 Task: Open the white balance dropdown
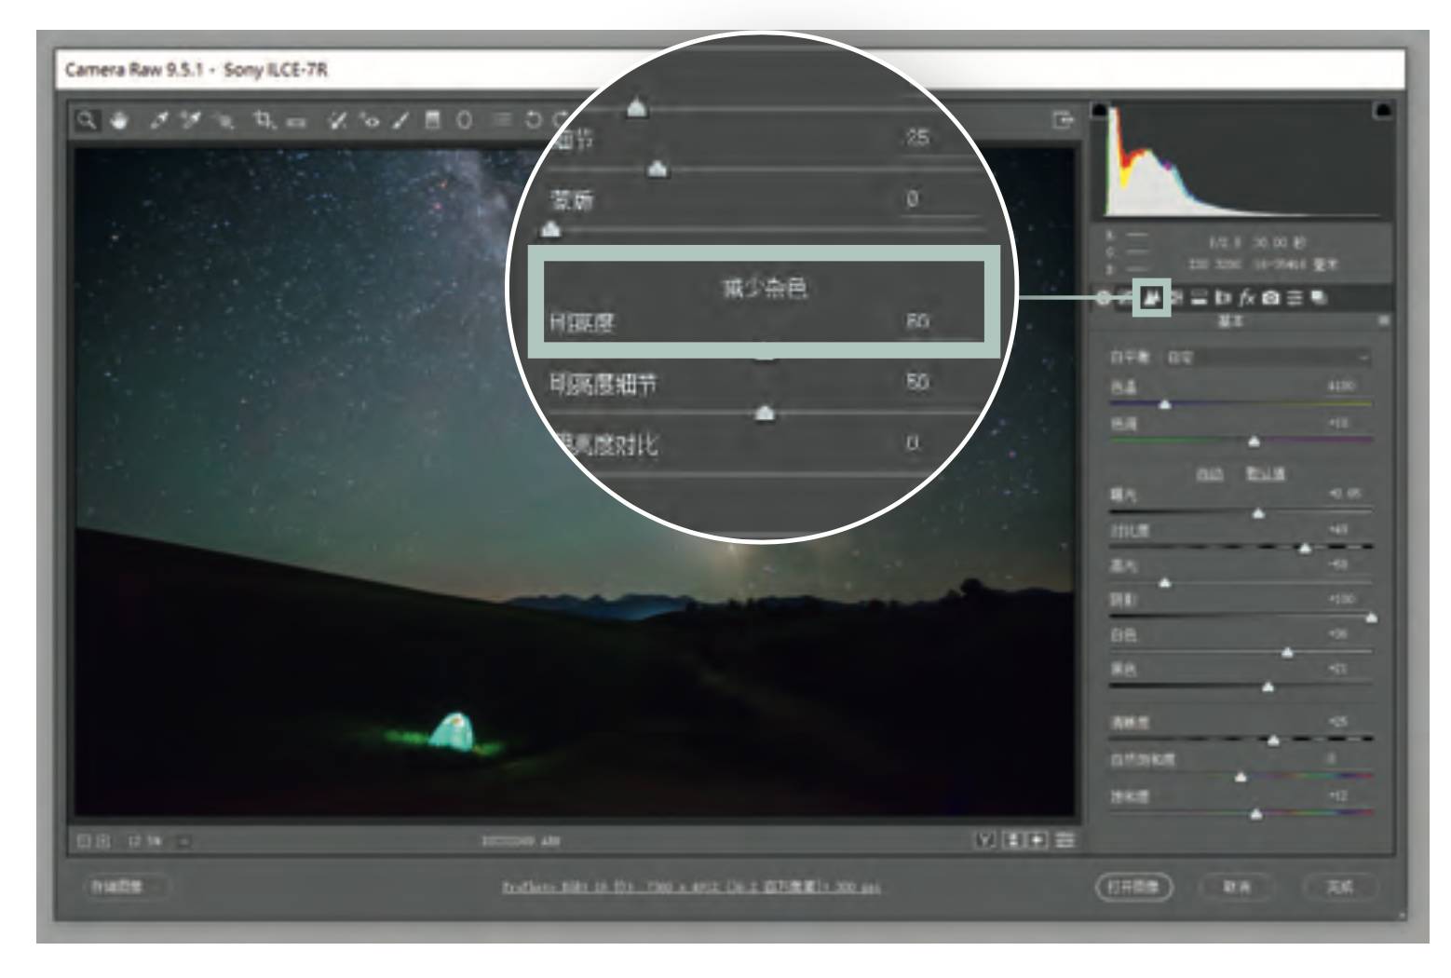[x=1267, y=357]
